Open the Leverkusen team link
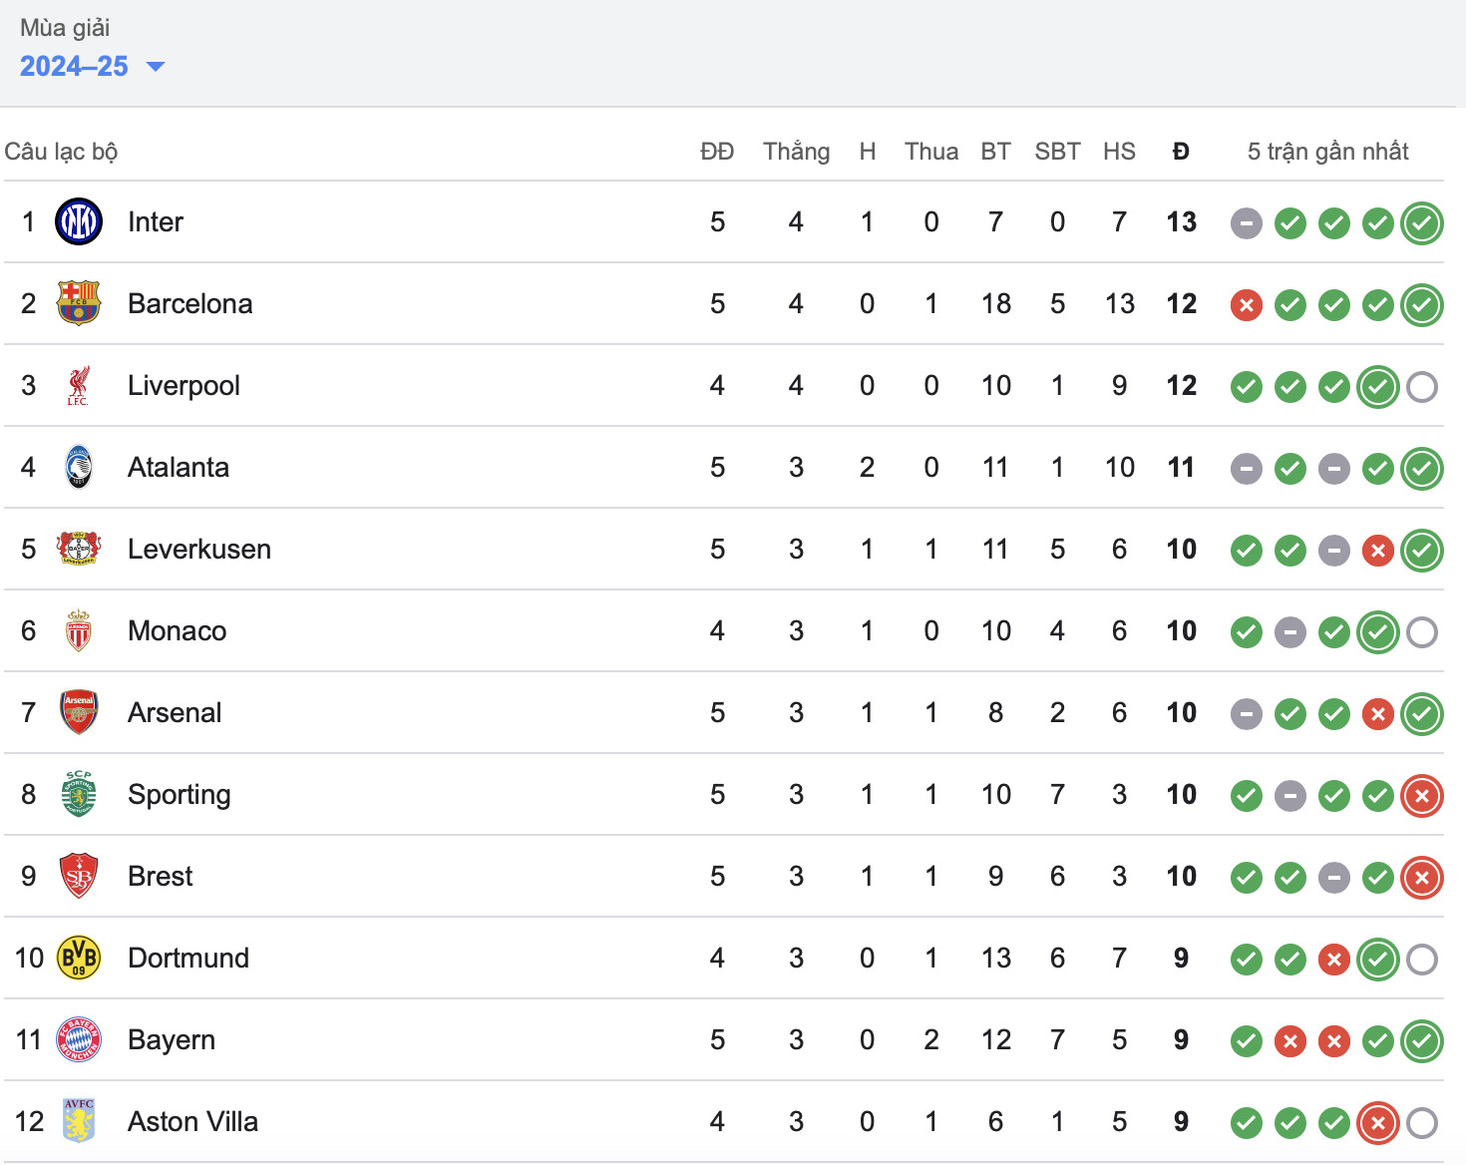The height and width of the screenshot is (1165, 1466). [199, 549]
